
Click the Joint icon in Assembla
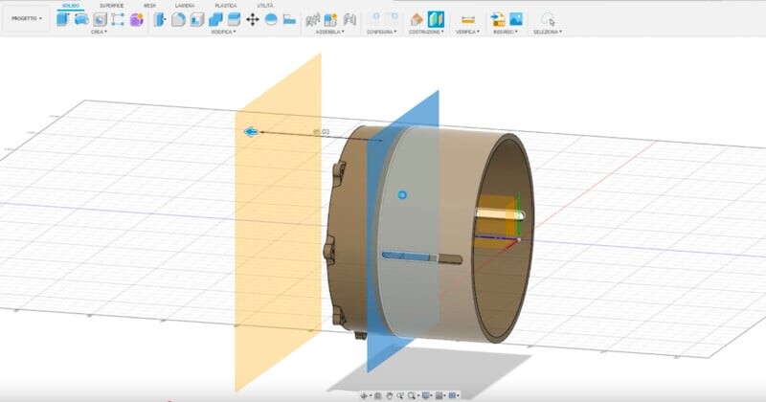click(x=330, y=19)
